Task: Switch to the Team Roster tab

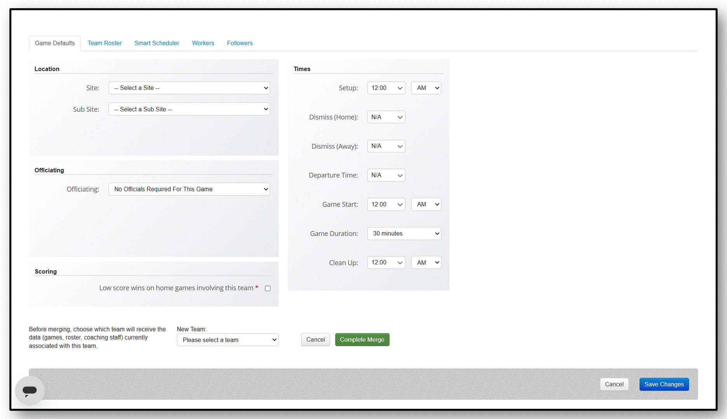Action: (104, 43)
